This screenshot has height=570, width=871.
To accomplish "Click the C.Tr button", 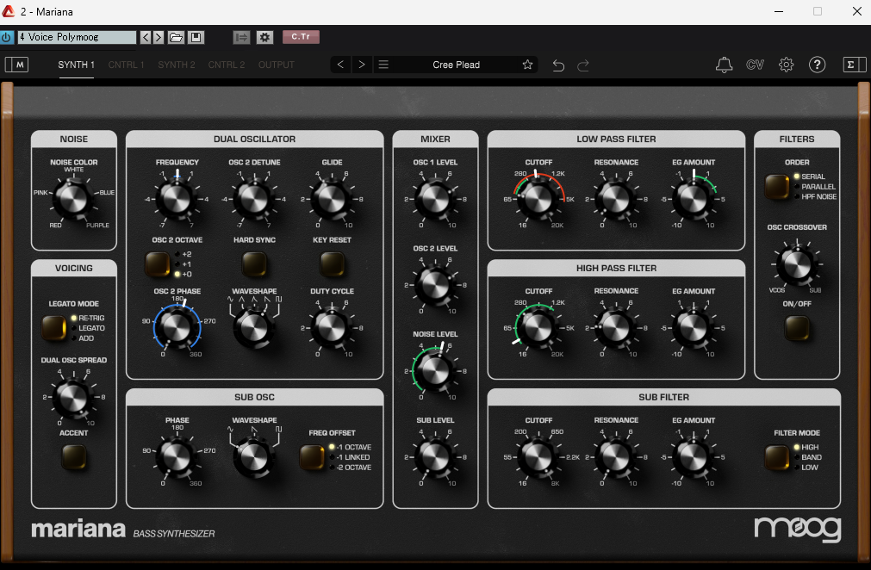I will (301, 37).
